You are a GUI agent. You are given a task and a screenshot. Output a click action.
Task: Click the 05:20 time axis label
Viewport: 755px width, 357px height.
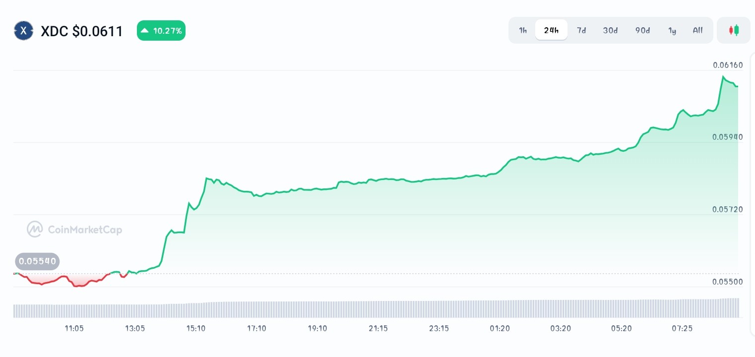click(x=621, y=328)
